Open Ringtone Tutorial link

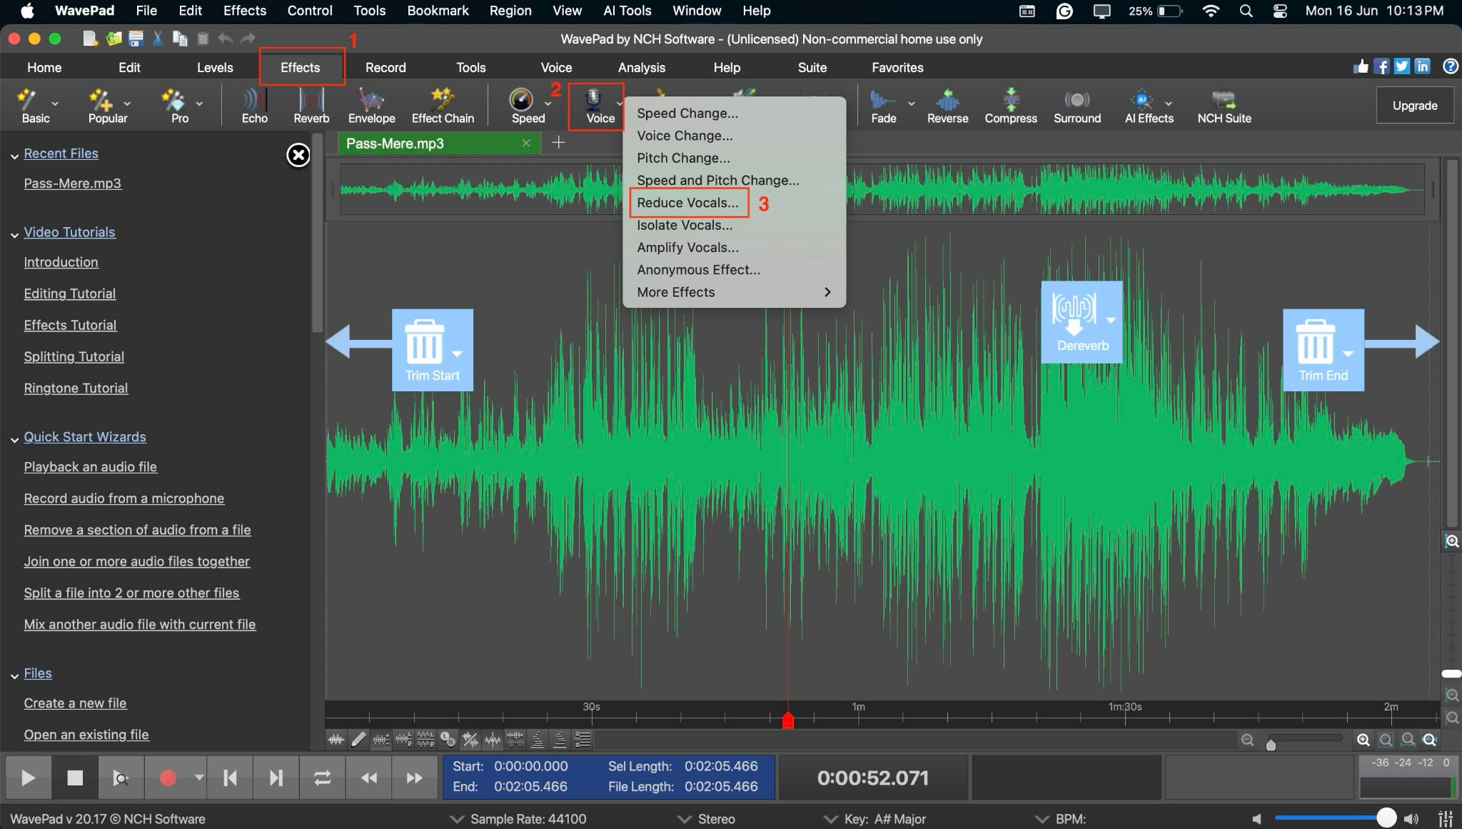click(x=76, y=388)
